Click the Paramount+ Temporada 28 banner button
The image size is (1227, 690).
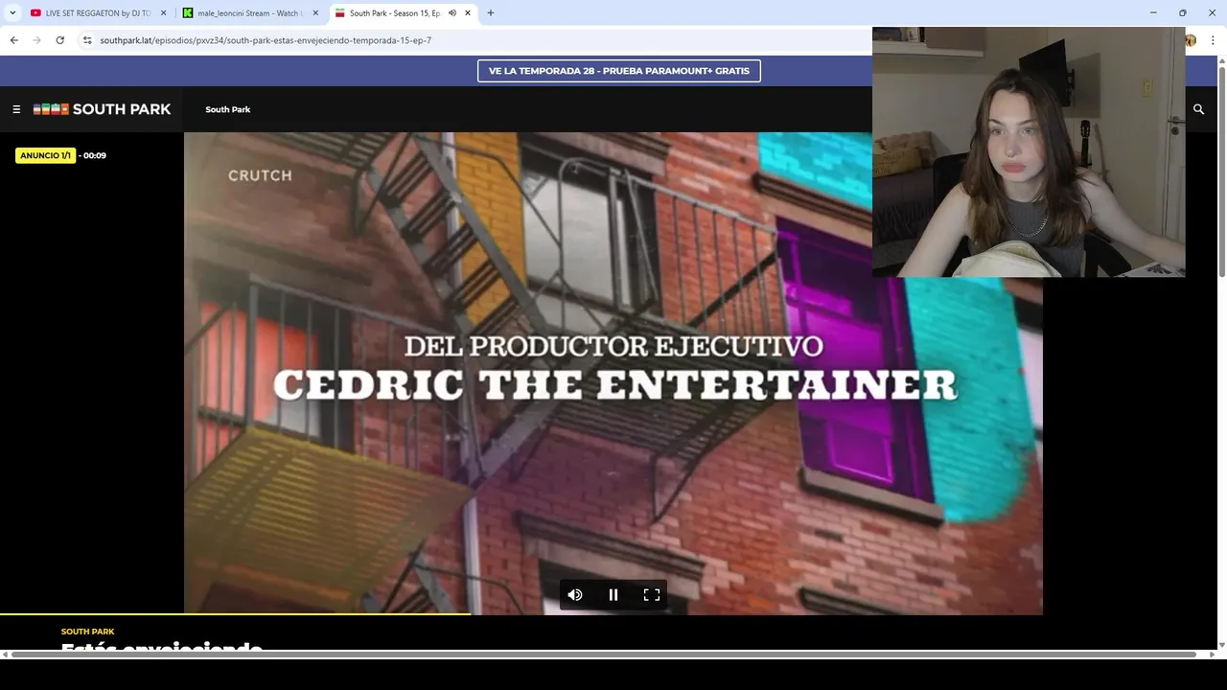coord(619,71)
